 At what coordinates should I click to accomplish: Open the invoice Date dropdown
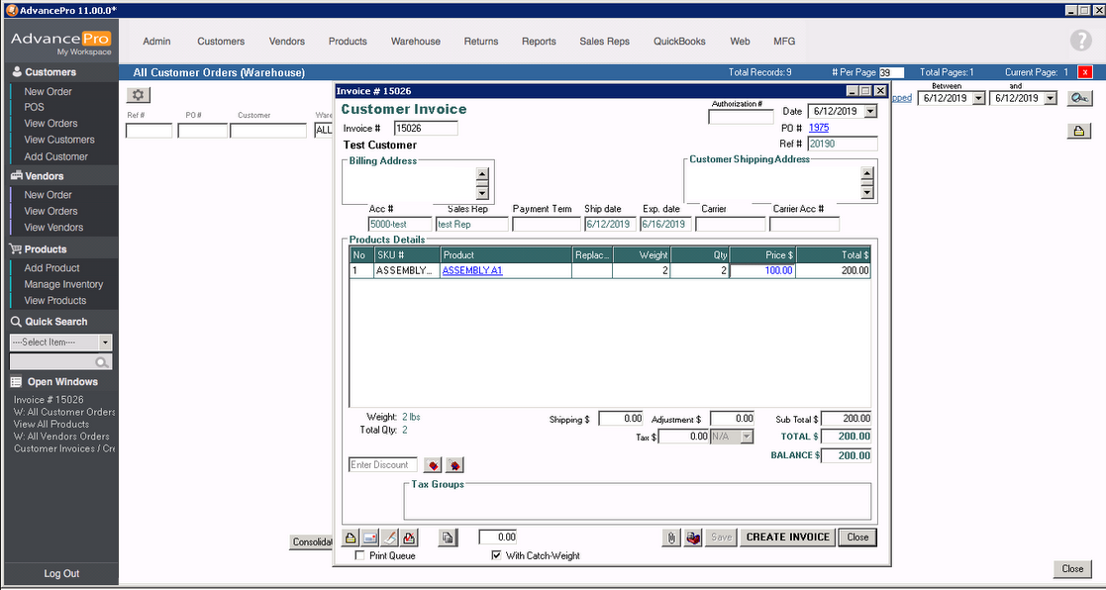coord(870,112)
